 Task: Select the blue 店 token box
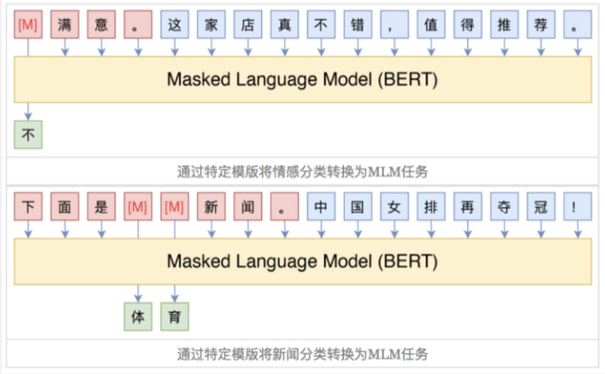click(248, 24)
